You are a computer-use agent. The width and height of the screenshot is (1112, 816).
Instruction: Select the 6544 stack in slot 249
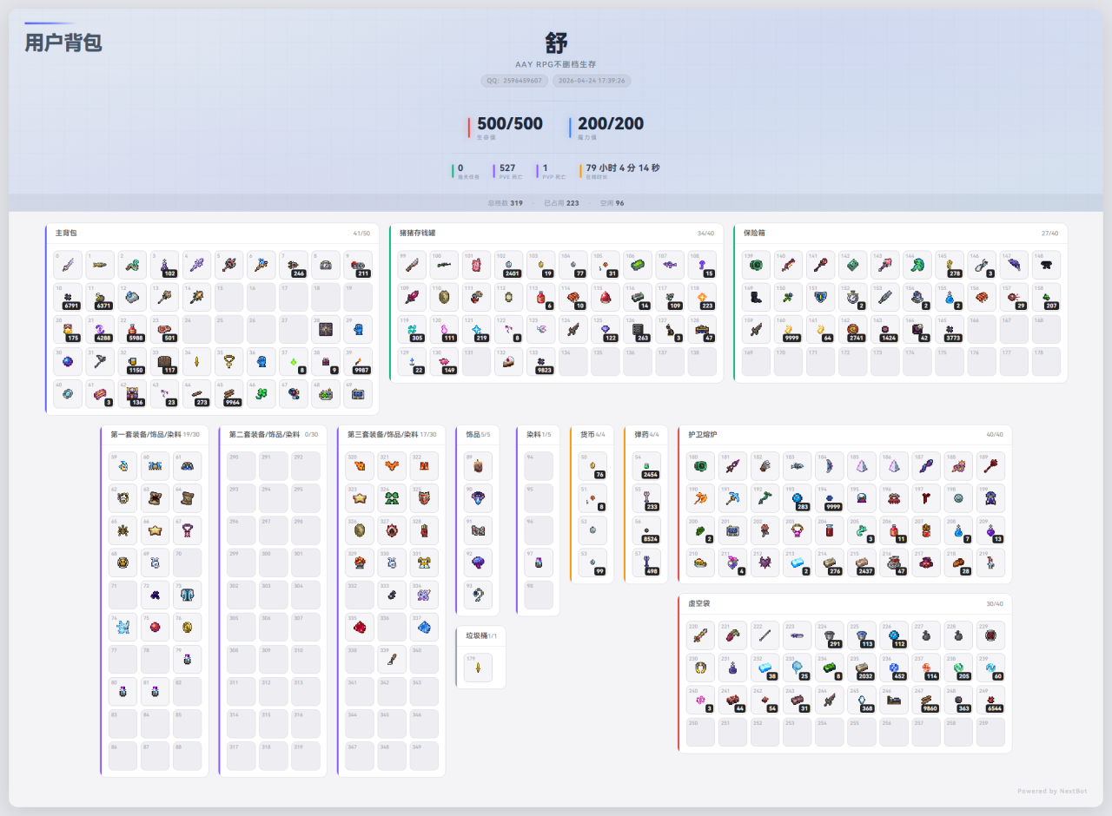click(x=990, y=700)
